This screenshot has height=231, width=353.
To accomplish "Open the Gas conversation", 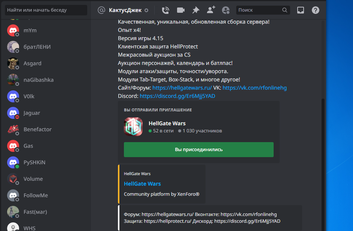I will [46, 146].
